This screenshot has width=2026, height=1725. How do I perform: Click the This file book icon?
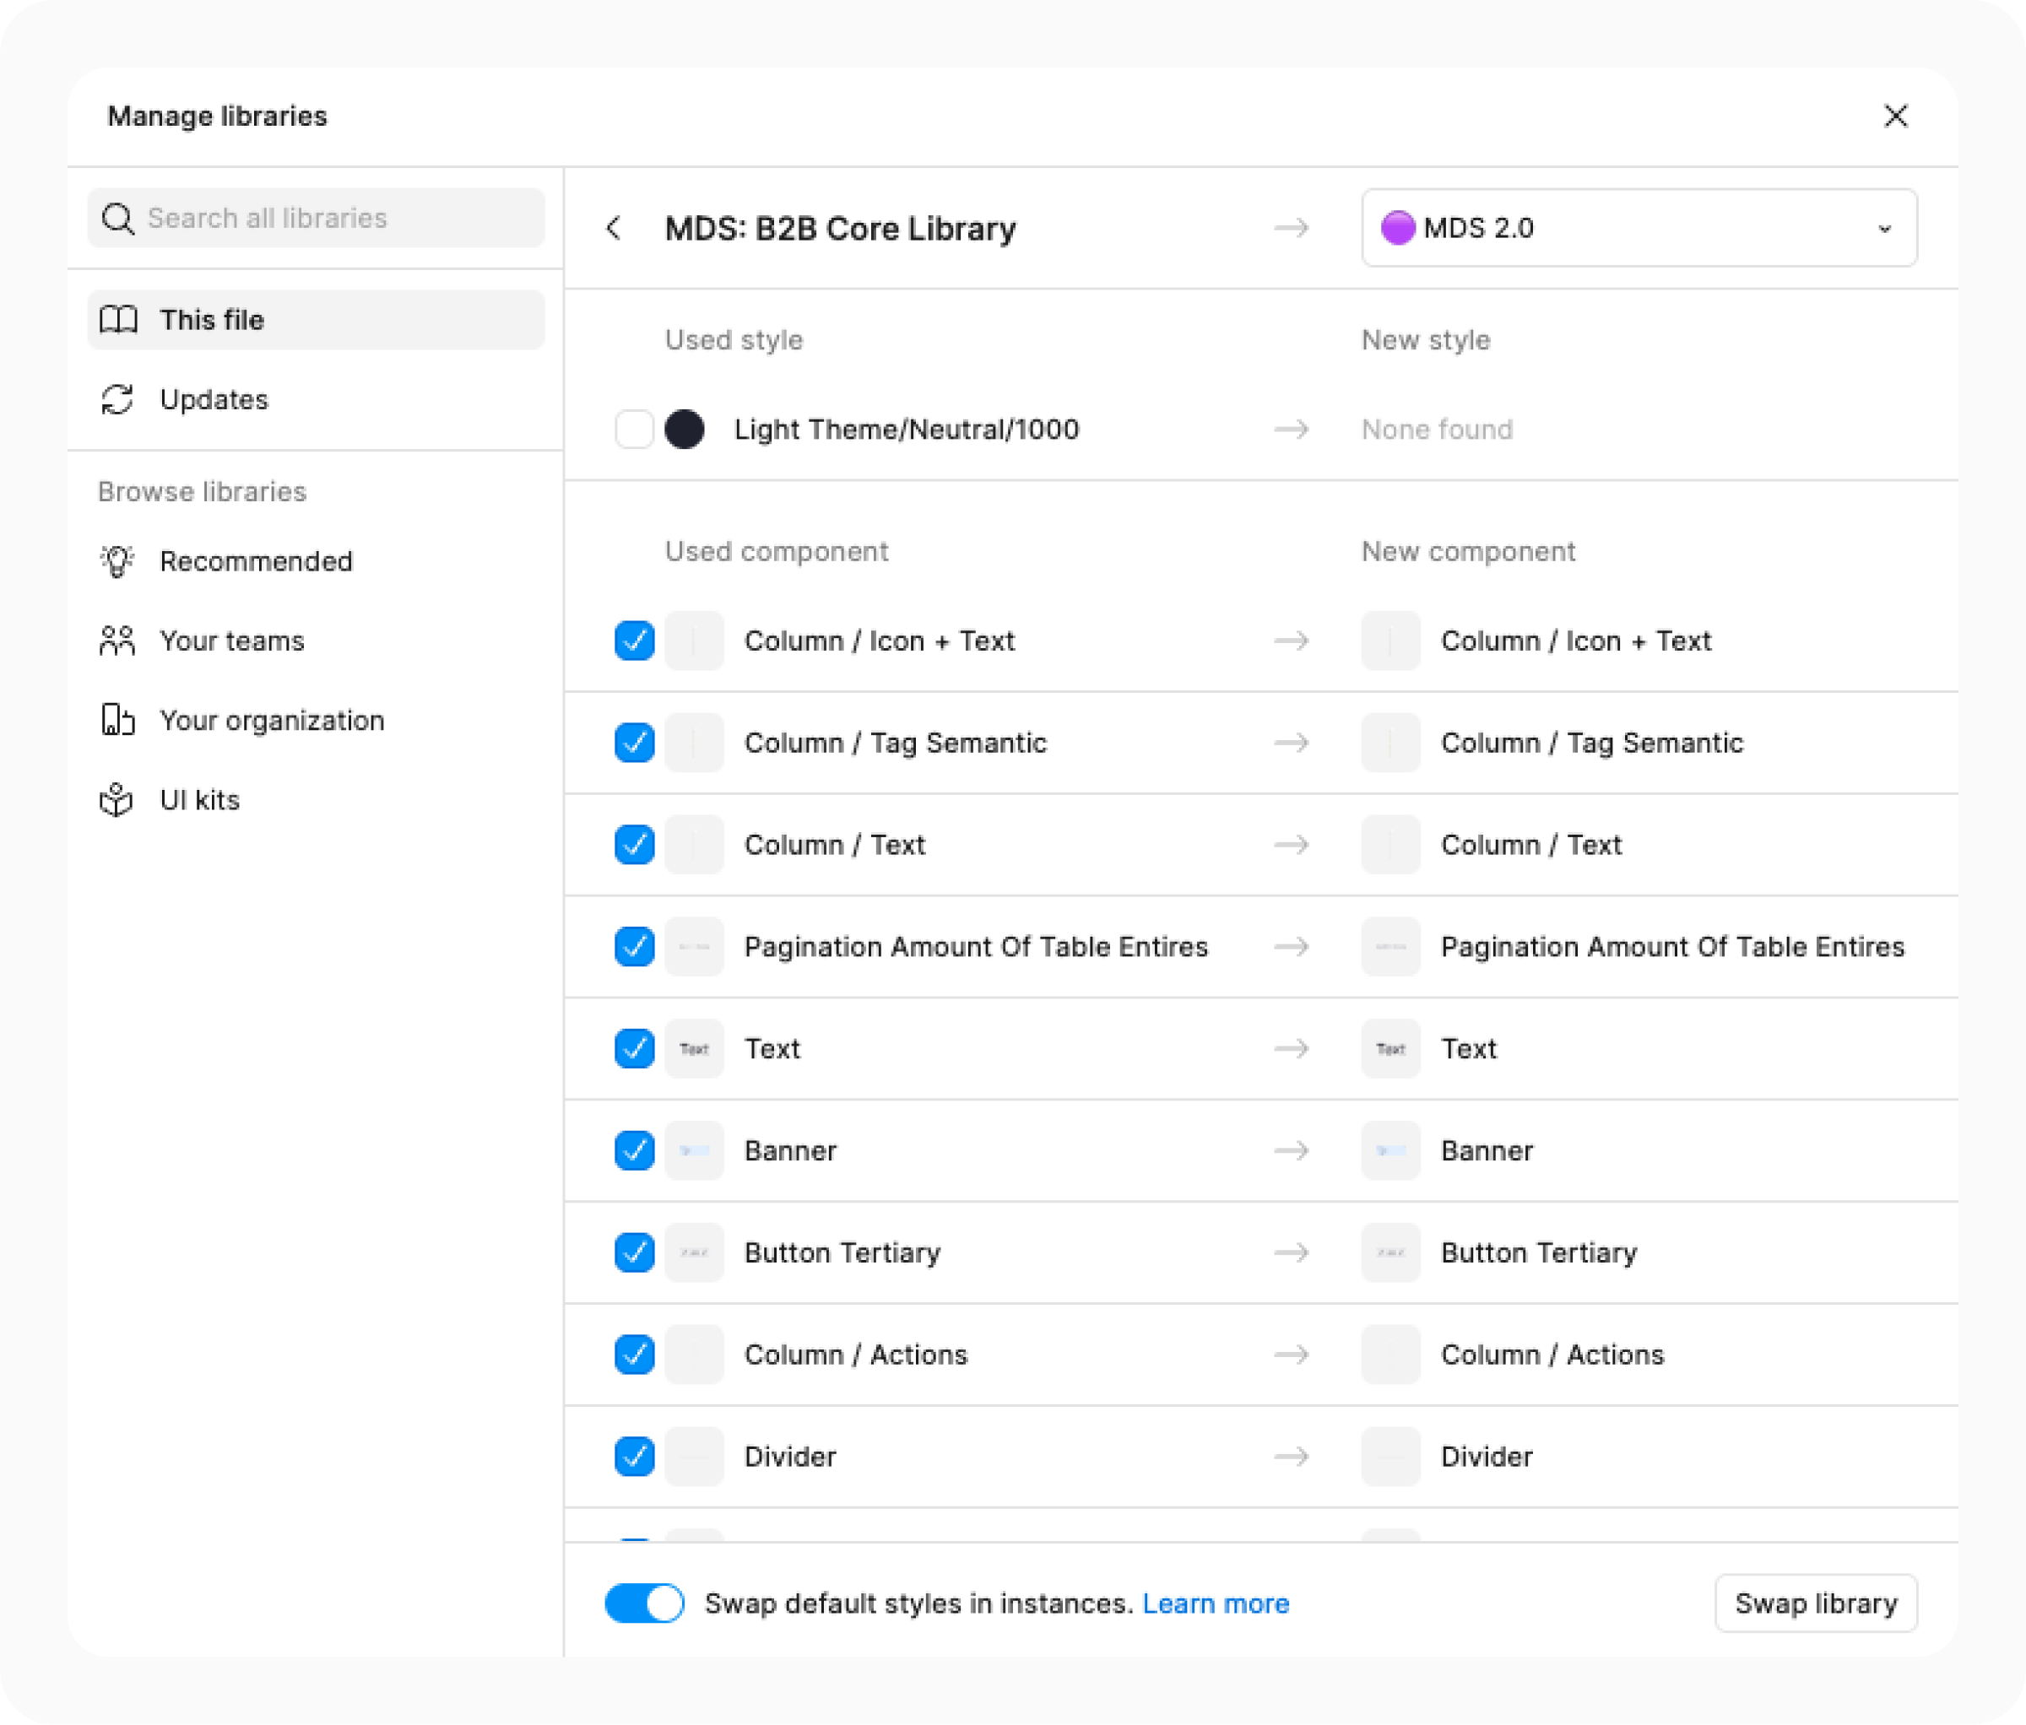119,320
